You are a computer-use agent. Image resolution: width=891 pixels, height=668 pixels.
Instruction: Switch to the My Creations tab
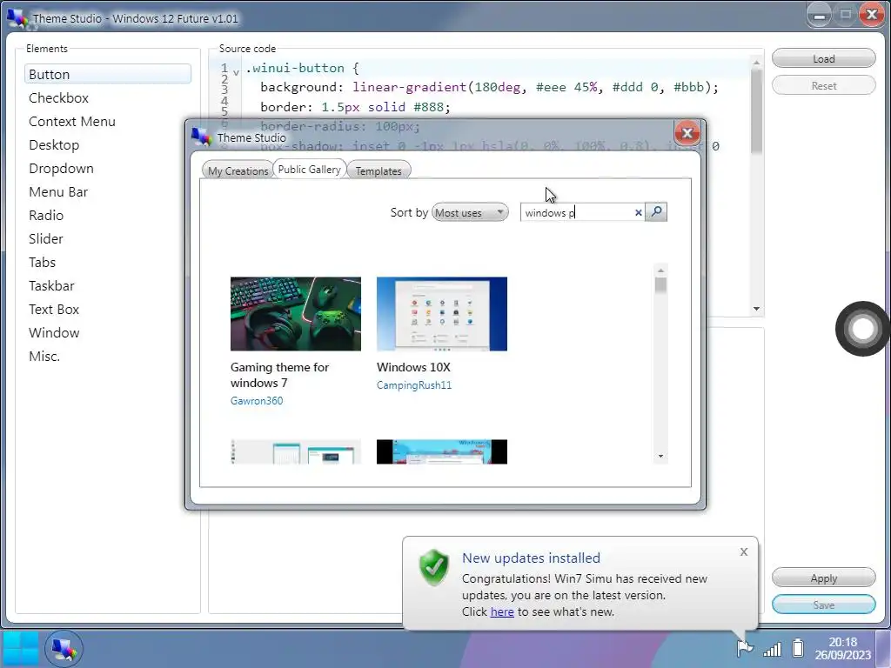pos(238,170)
